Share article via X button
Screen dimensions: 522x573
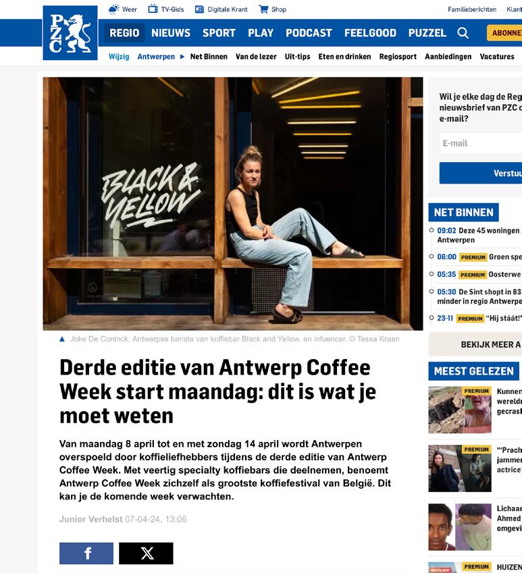pyautogui.click(x=146, y=553)
